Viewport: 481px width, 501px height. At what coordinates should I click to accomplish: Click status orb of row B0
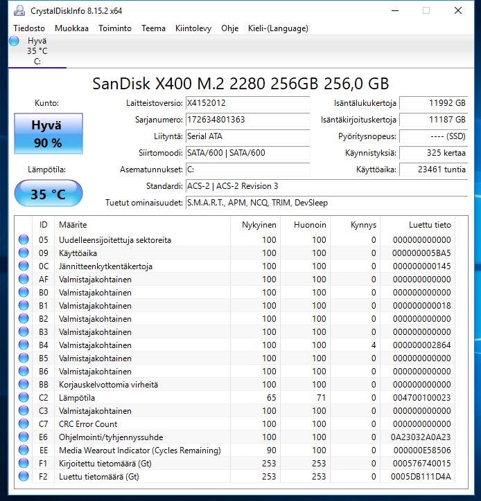pyautogui.click(x=24, y=292)
